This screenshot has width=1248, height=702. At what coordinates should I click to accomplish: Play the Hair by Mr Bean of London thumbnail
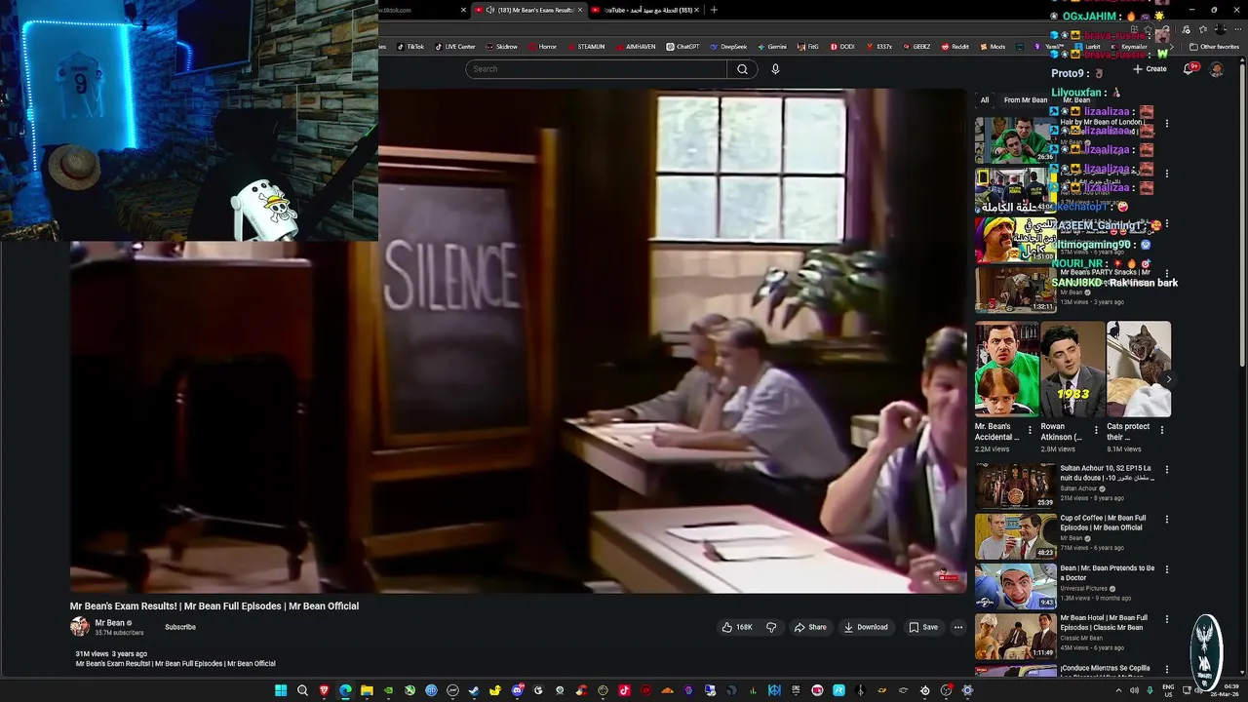point(1015,140)
